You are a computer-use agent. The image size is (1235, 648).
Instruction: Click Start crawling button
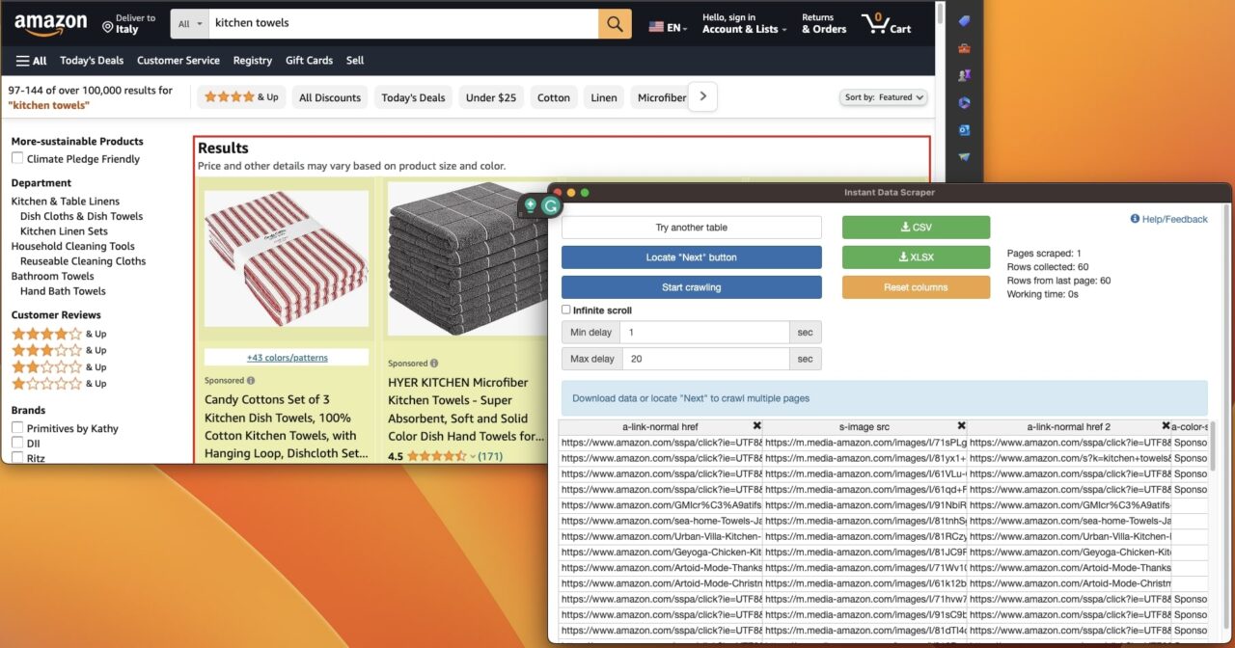coord(692,287)
